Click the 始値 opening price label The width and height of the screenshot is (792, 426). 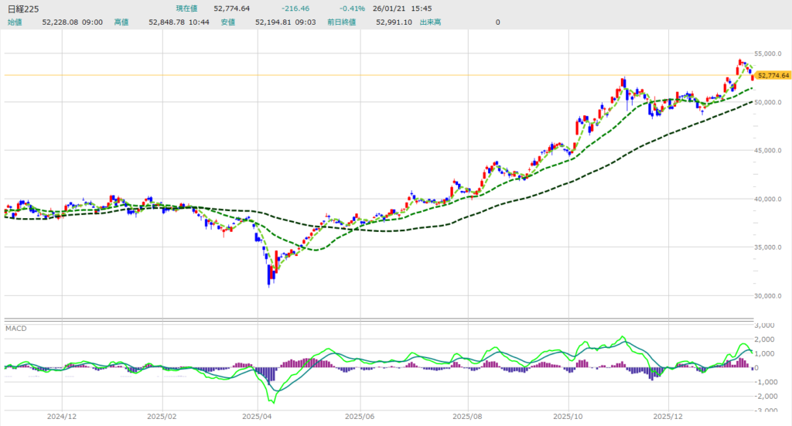coord(15,22)
